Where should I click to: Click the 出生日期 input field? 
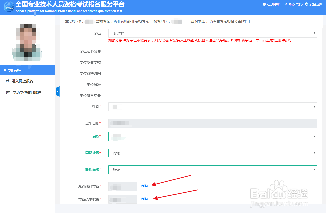point(212,123)
